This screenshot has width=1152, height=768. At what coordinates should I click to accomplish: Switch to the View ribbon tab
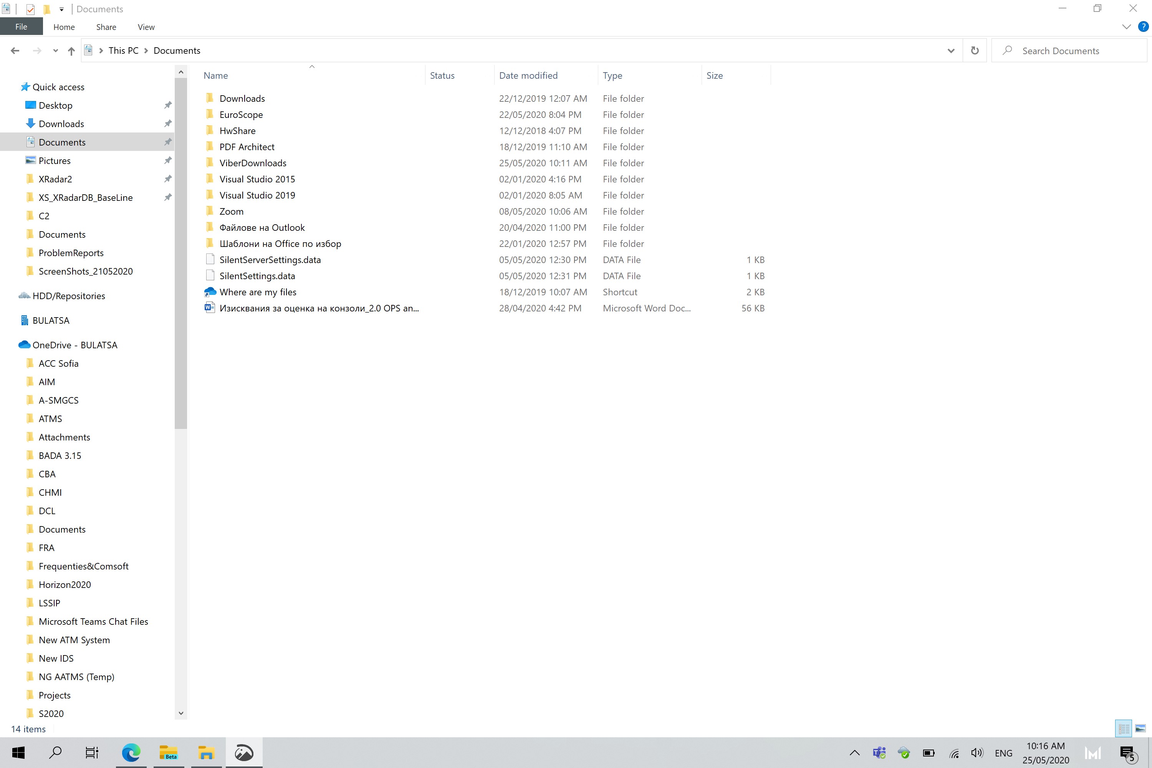coord(146,27)
